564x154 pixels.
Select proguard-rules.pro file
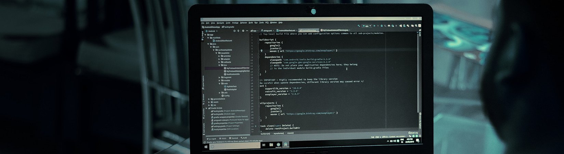pyautogui.click(x=230, y=120)
